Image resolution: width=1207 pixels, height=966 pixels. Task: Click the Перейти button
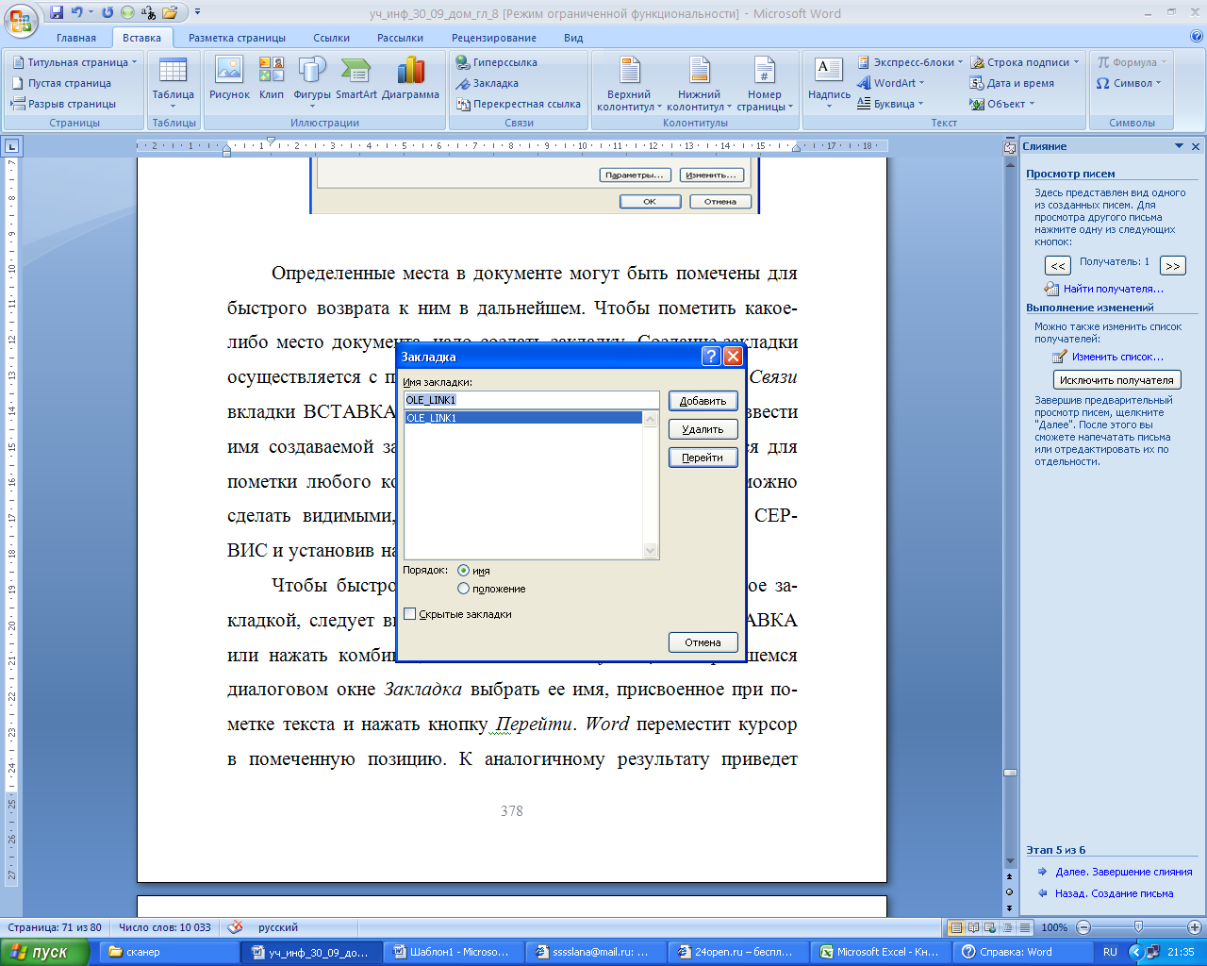pos(703,458)
